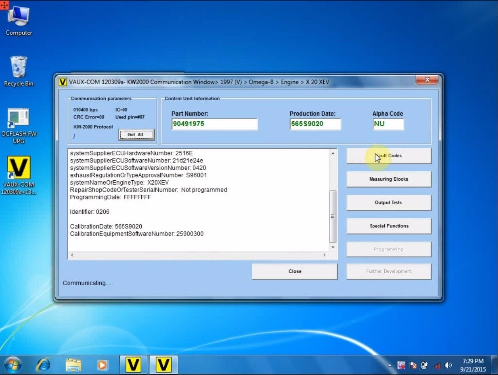498x375 pixels.
Task: Select line Identifier: 0206
Action: [x=89, y=212]
